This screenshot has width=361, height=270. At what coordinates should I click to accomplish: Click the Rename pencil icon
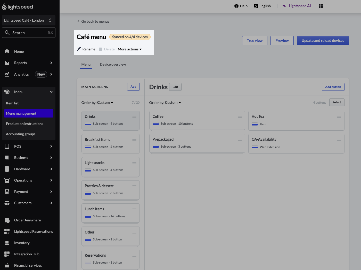[79, 49]
